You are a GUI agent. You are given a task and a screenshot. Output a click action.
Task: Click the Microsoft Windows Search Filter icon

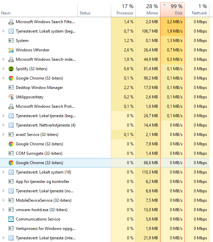click(x=11, y=22)
